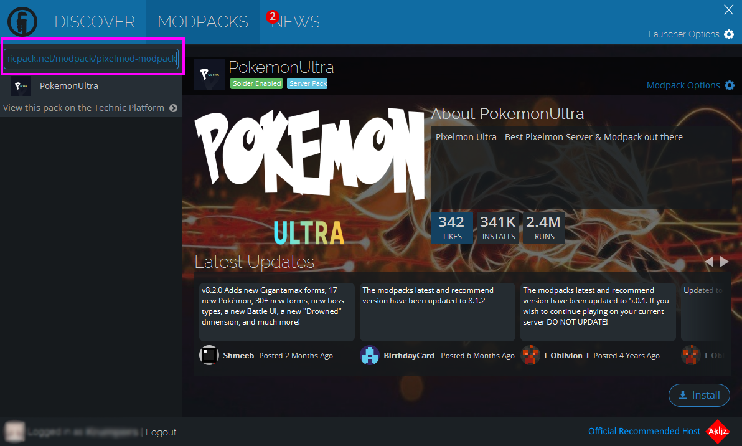Open Launcher Options gear icon
Viewport: 742px width, 446px height.
729,34
